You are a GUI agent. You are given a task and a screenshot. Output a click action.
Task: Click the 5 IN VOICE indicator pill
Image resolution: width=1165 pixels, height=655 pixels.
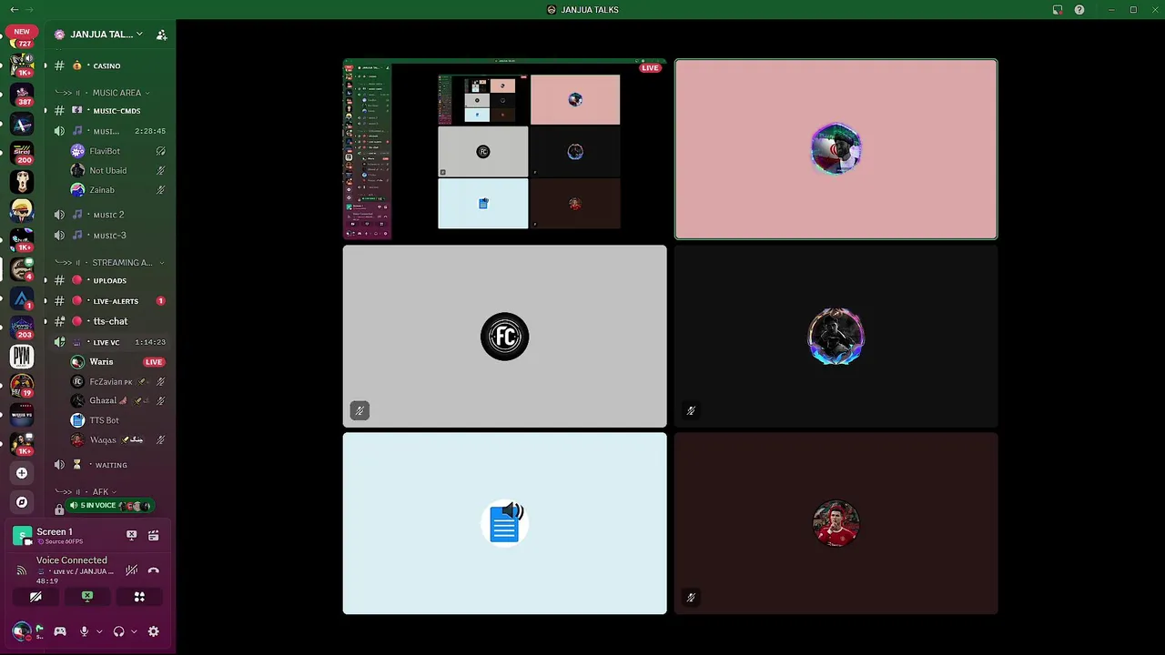click(x=109, y=506)
